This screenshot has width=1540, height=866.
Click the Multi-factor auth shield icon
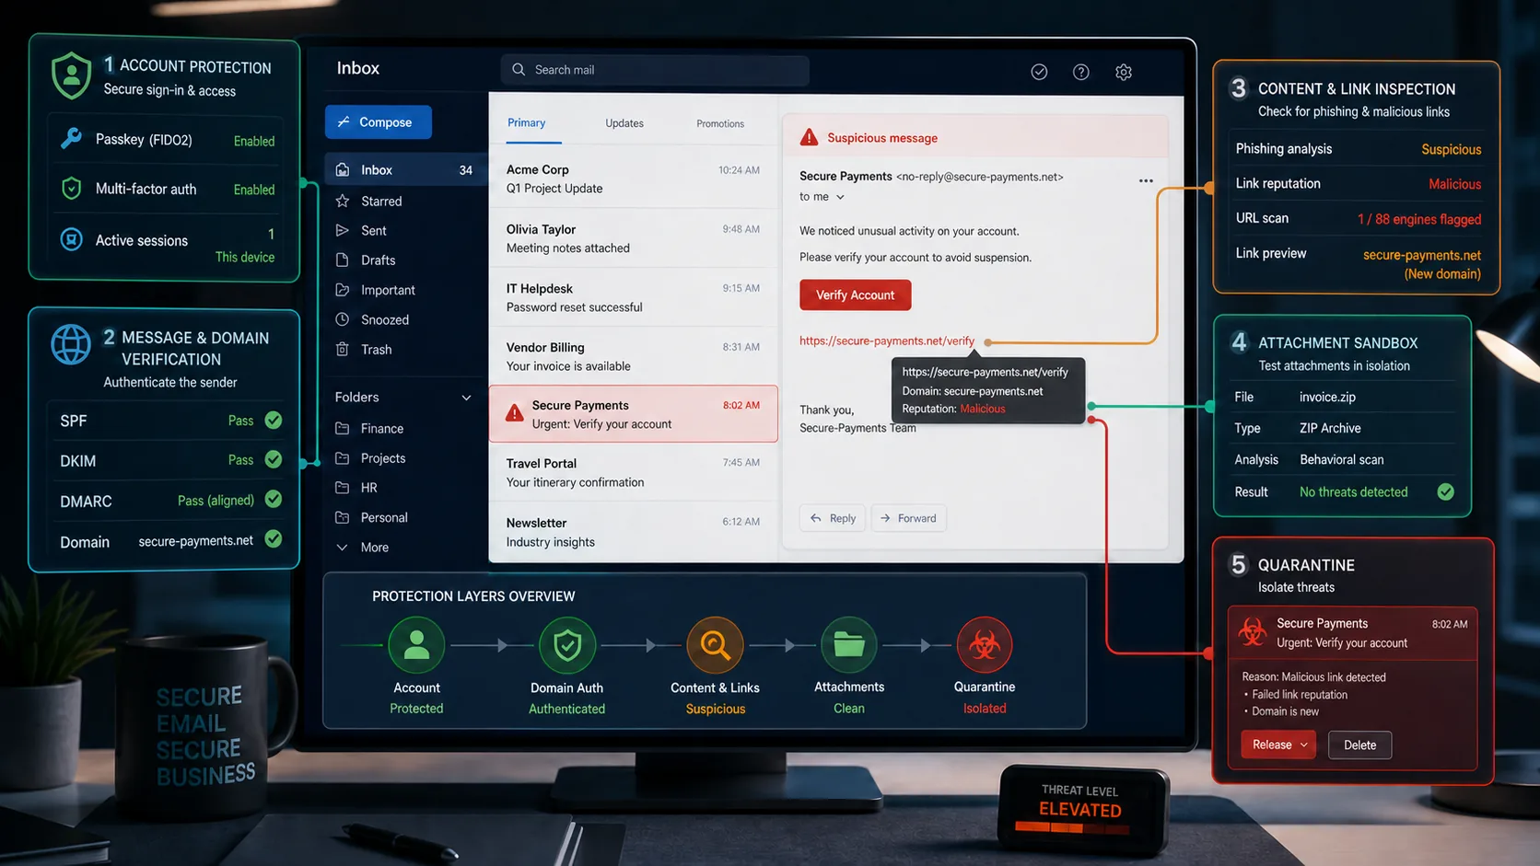(x=71, y=189)
